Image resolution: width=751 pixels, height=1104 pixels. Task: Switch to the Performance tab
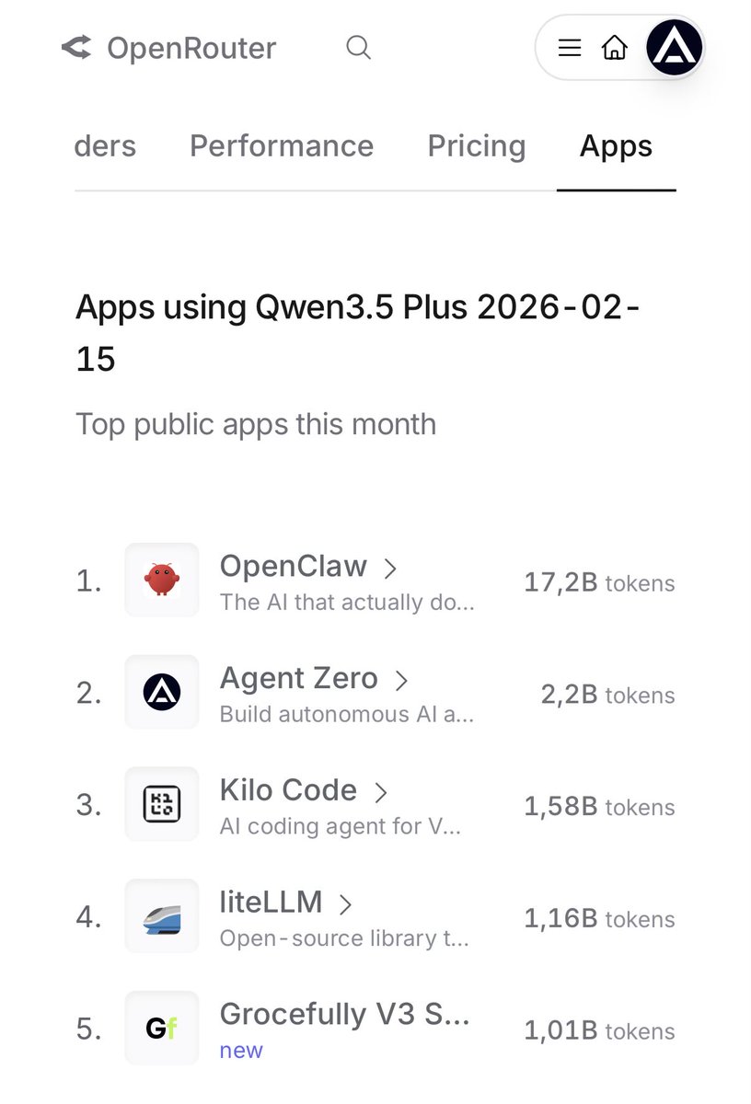point(282,146)
